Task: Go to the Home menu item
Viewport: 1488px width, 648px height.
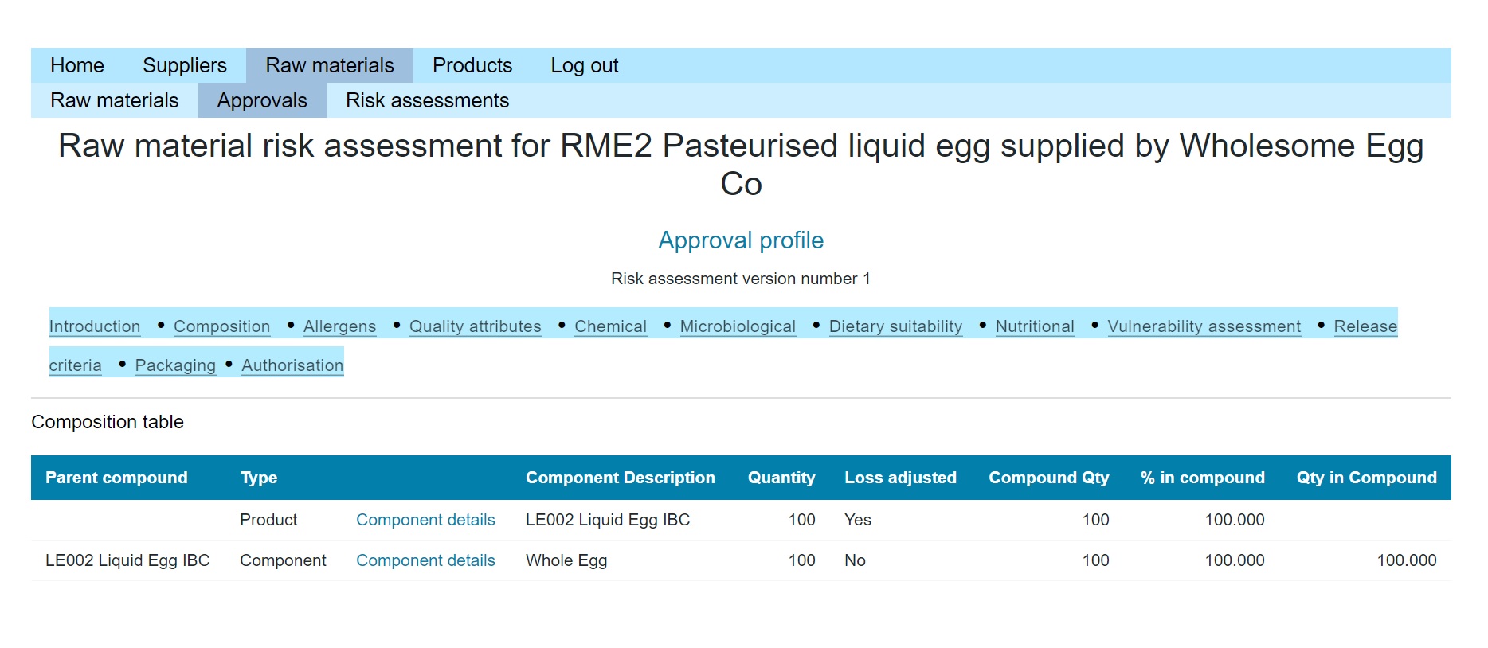Action: (x=77, y=65)
